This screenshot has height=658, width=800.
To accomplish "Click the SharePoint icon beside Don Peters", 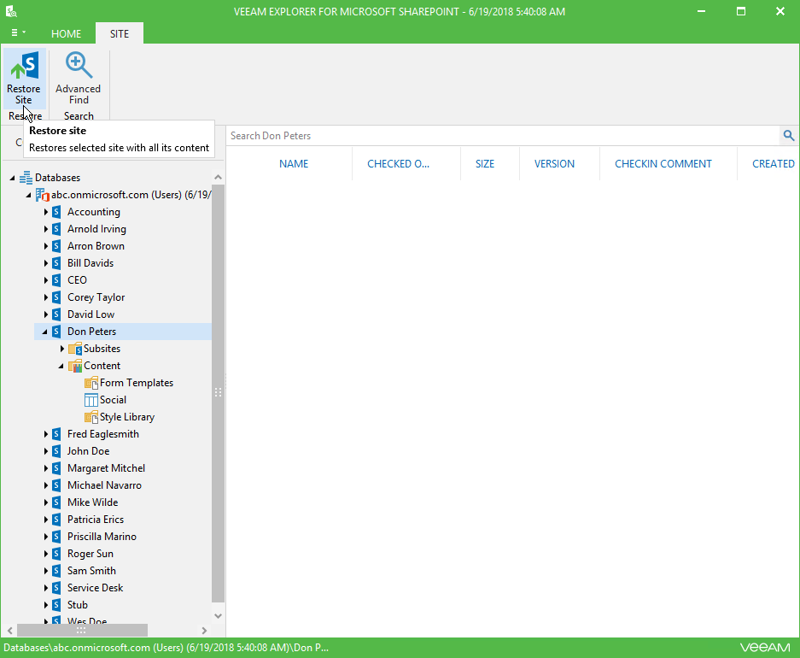I will 56,332.
